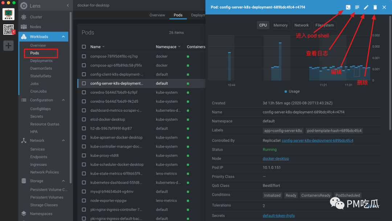Viewport: 392px width, 221px height.
Task: Click the pencil edit pod icon
Action: tap(366, 7)
